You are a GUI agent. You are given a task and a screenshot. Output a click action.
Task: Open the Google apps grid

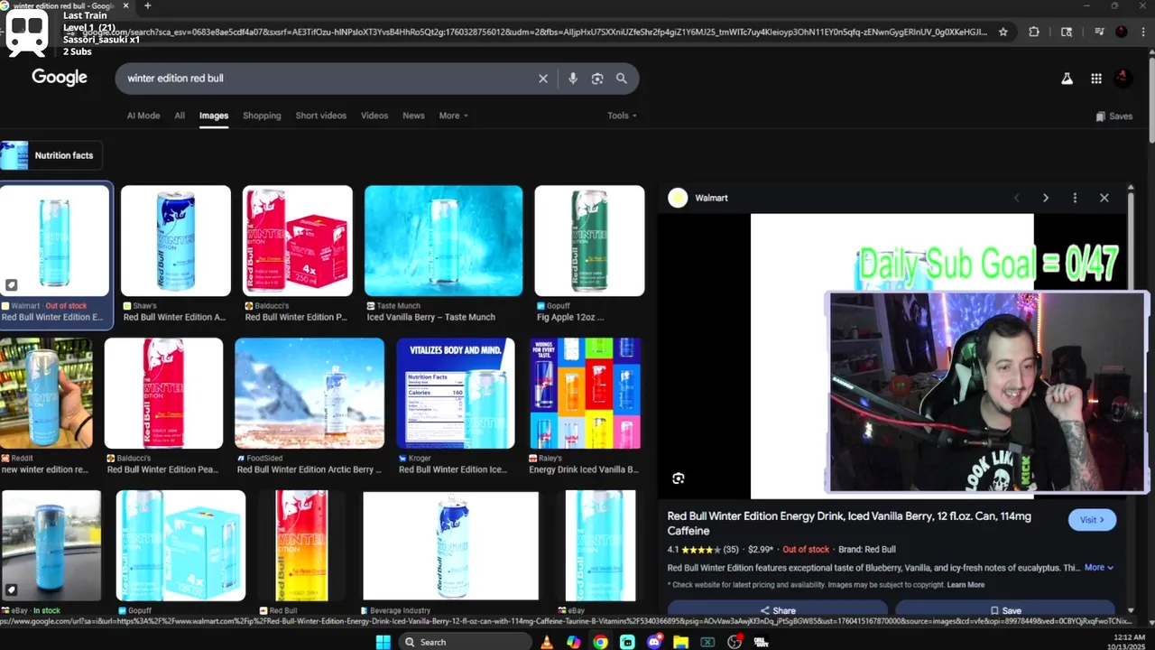tap(1096, 79)
